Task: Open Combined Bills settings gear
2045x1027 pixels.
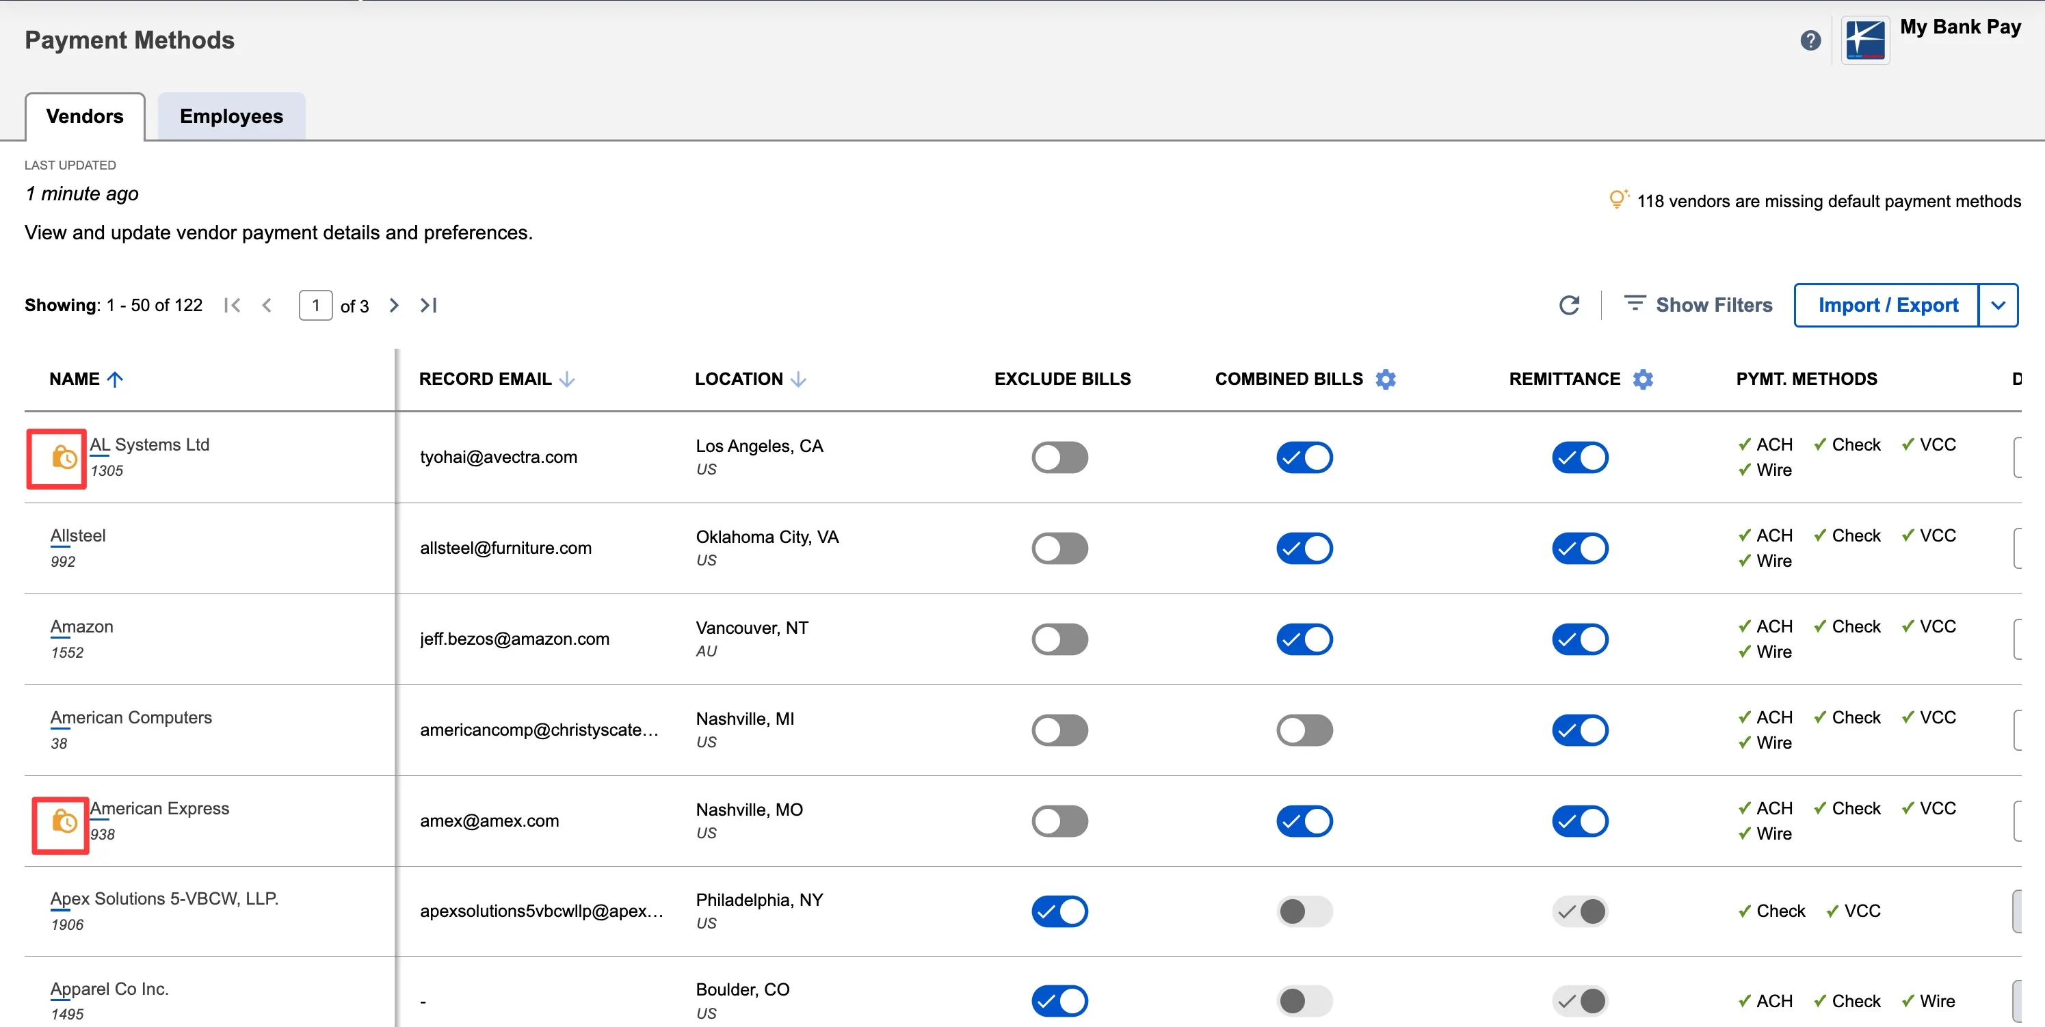Action: [x=1385, y=379]
